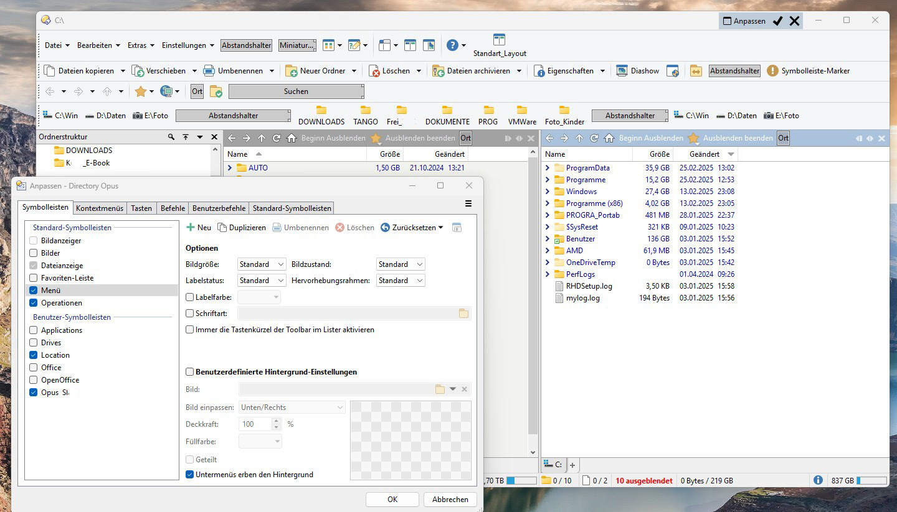The width and height of the screenshot is (897, 512).
Task: Create a Neuer Ordner via toolbar icon
Action: 292,71
